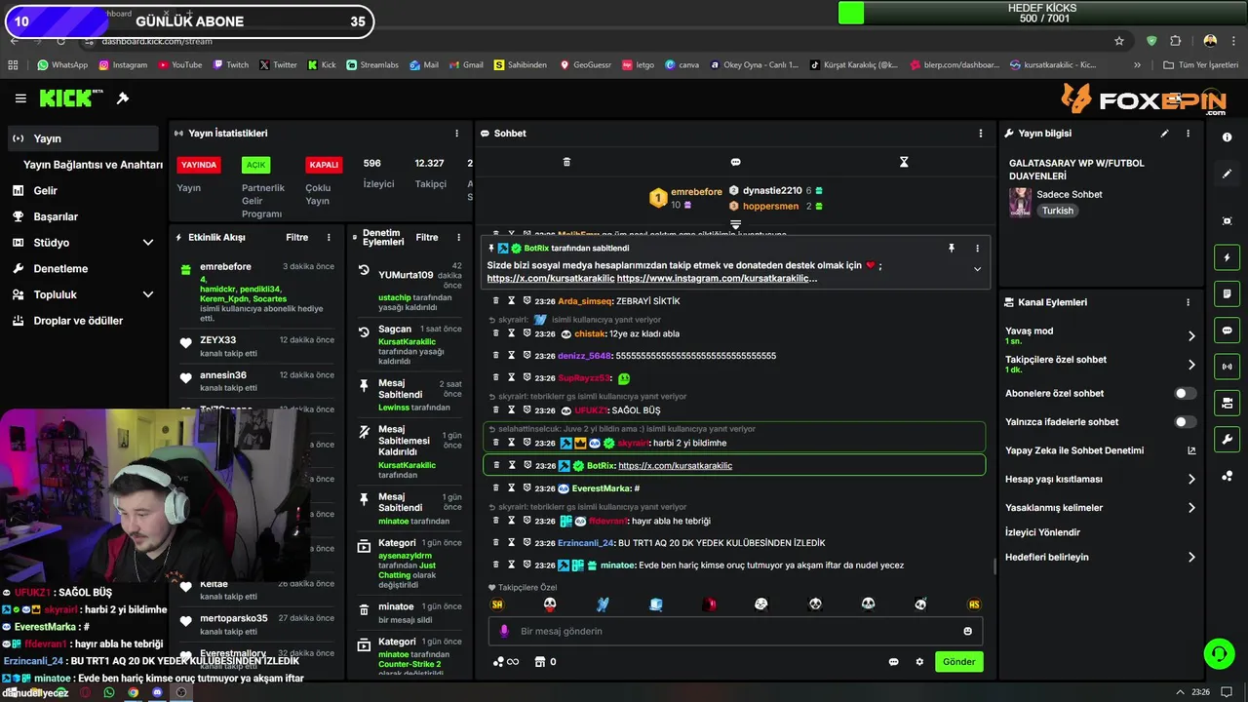
Task: Click İzleyici Yönlendir
Action: [1042, 532]
